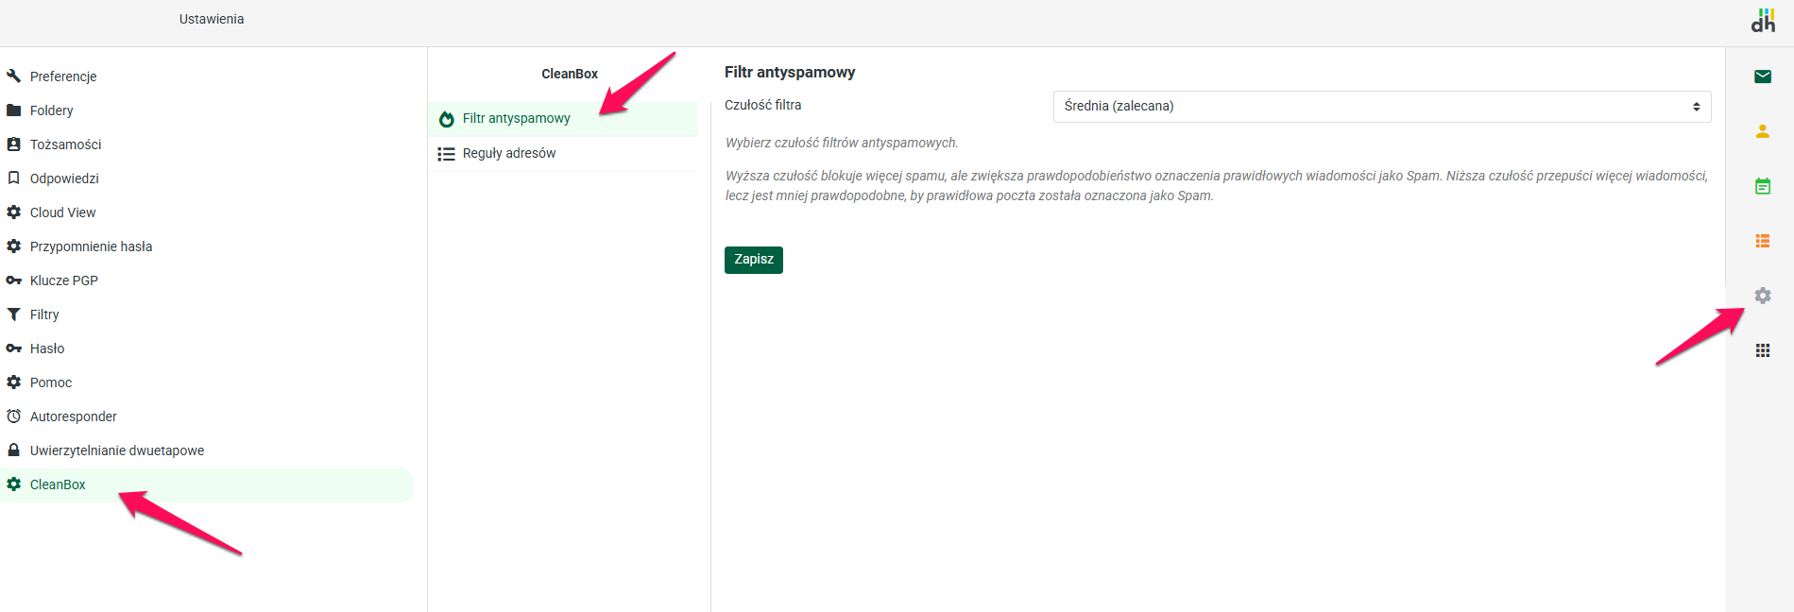The width and height of the screenshot is (1794, 612).
Task: Open the Foldery settings section
Action: coord(52,110)
